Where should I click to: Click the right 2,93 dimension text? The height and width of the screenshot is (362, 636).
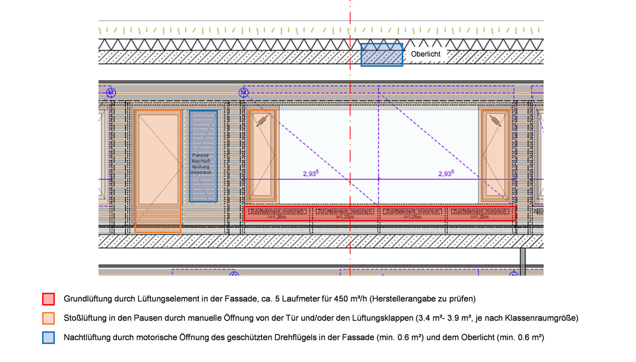tap(446, 173)
